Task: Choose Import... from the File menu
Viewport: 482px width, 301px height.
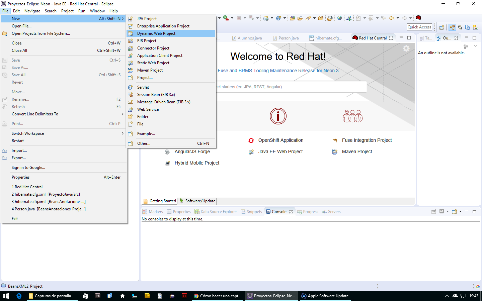Action: (64, 150)
